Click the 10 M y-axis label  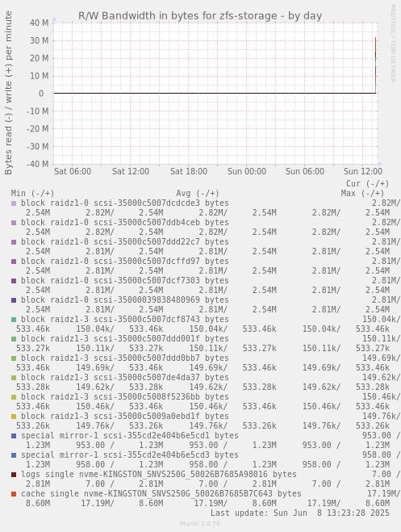tap(40, 76)
